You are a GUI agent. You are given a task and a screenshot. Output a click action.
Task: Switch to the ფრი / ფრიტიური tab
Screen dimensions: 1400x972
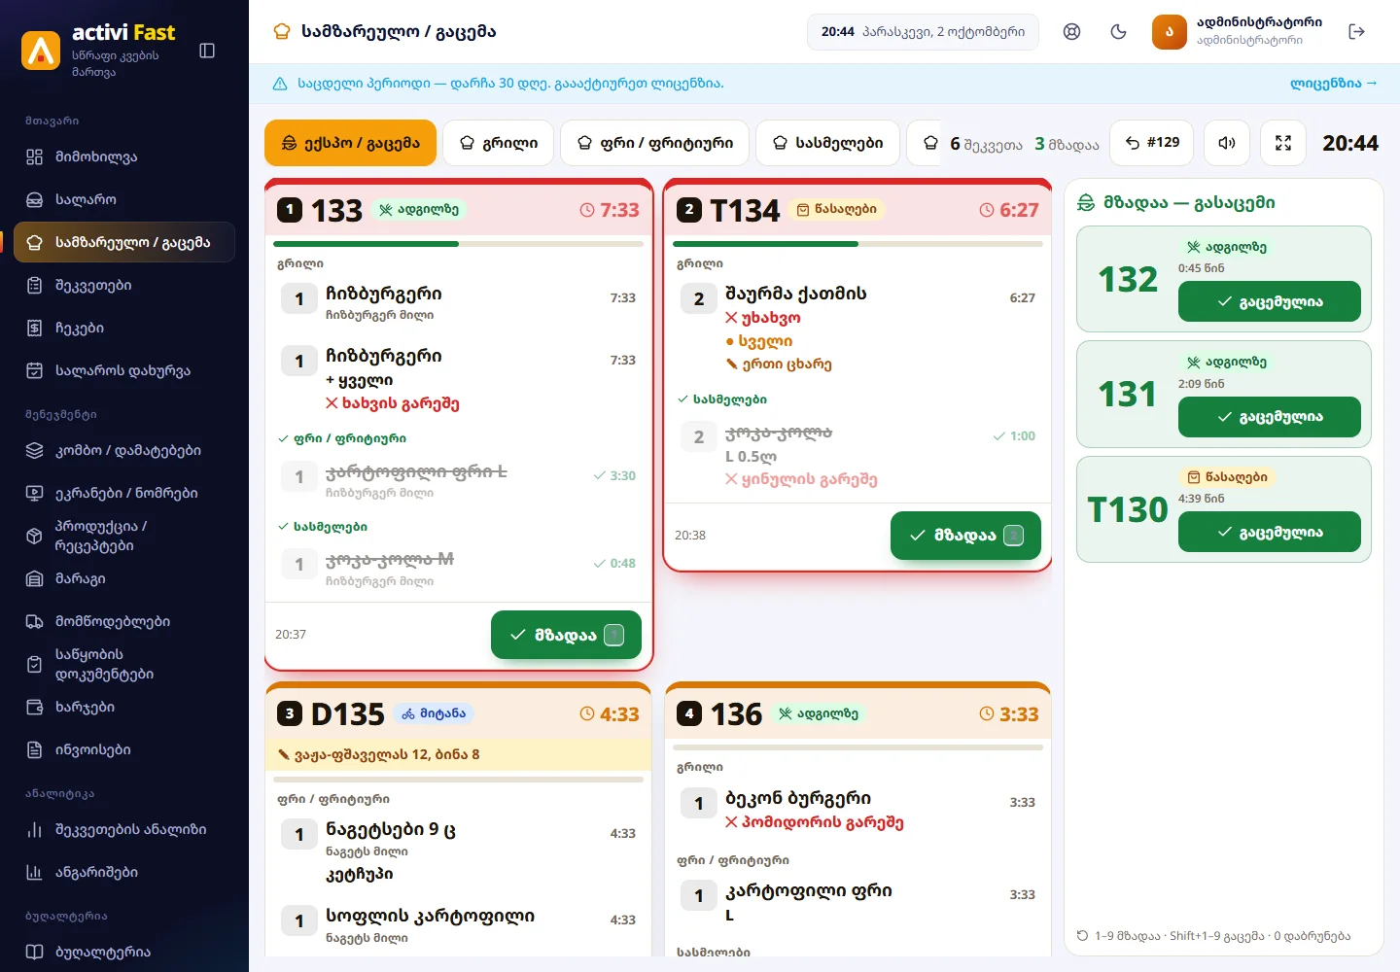point(655,143)
